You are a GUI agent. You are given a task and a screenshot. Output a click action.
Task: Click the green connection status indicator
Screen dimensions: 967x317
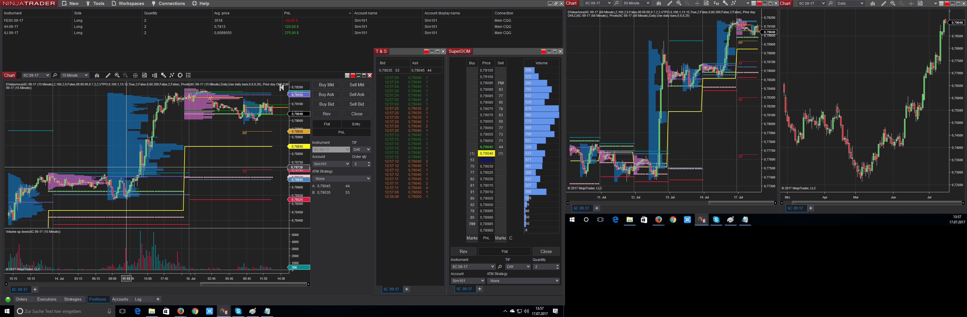click(8, 299)
